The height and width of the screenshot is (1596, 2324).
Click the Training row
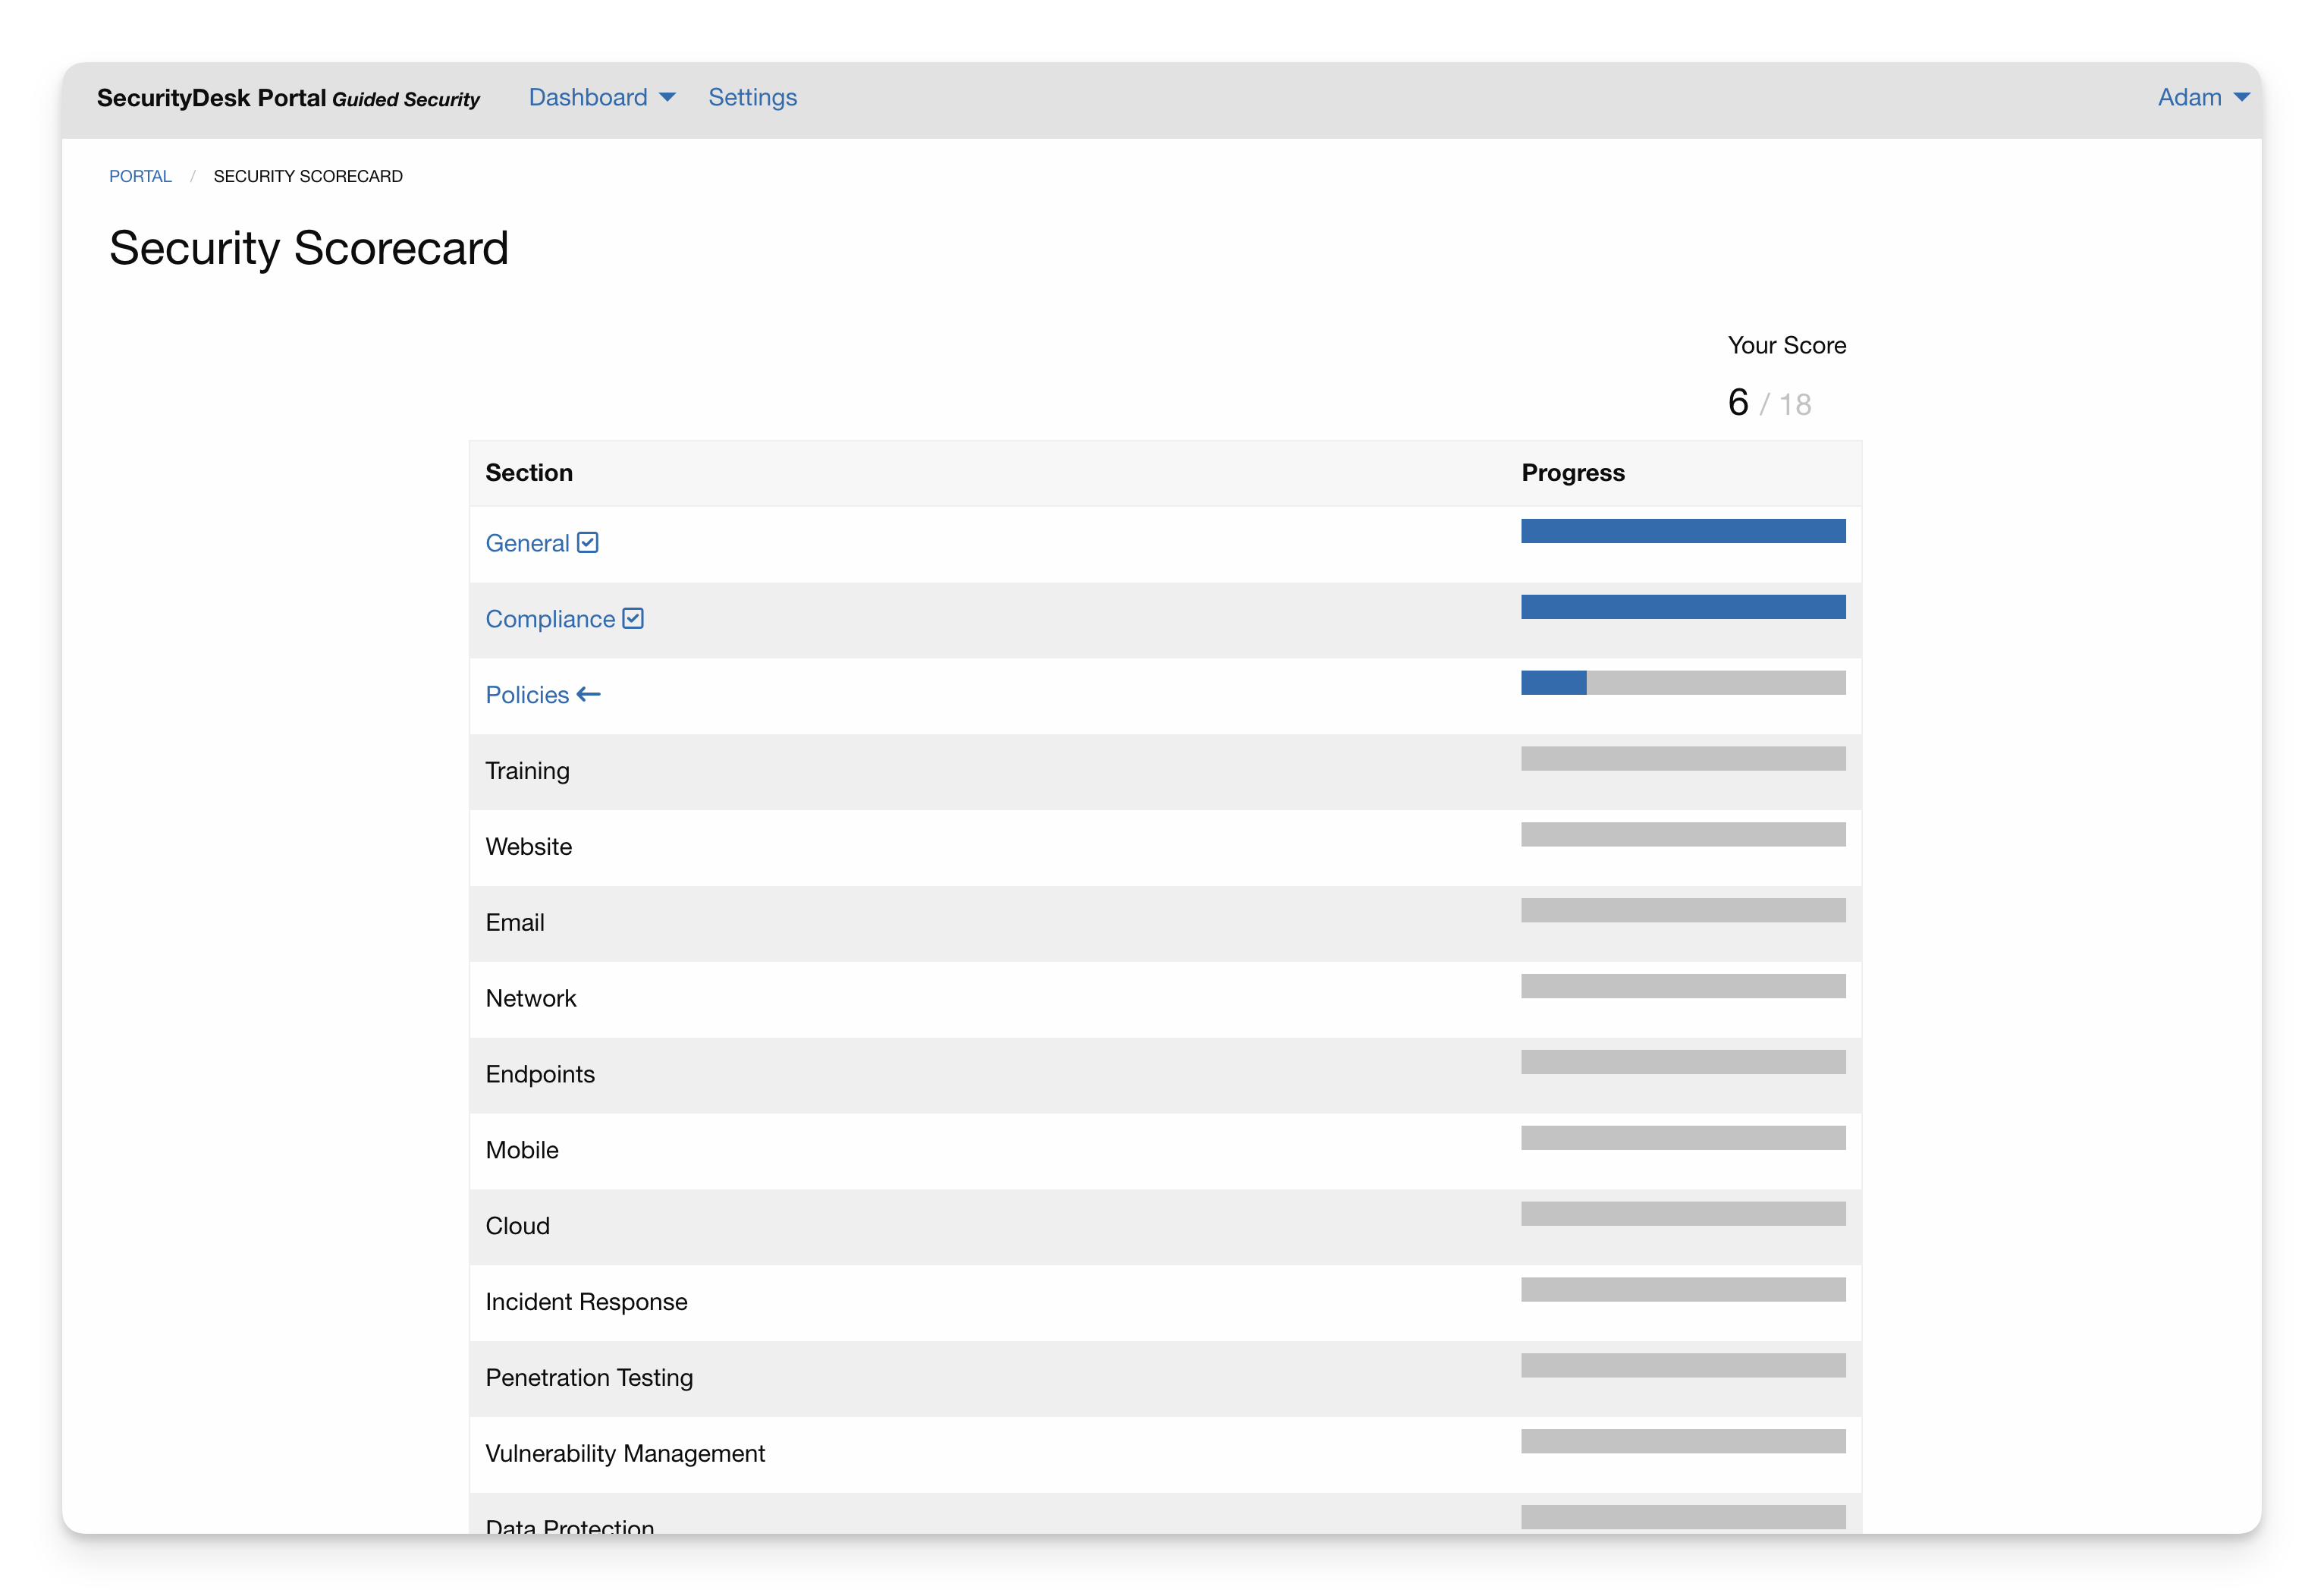pos(527,771)
